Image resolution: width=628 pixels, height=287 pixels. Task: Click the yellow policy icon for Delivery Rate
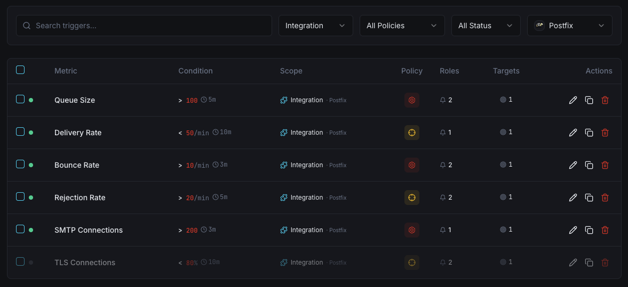(x=412, y=132)
